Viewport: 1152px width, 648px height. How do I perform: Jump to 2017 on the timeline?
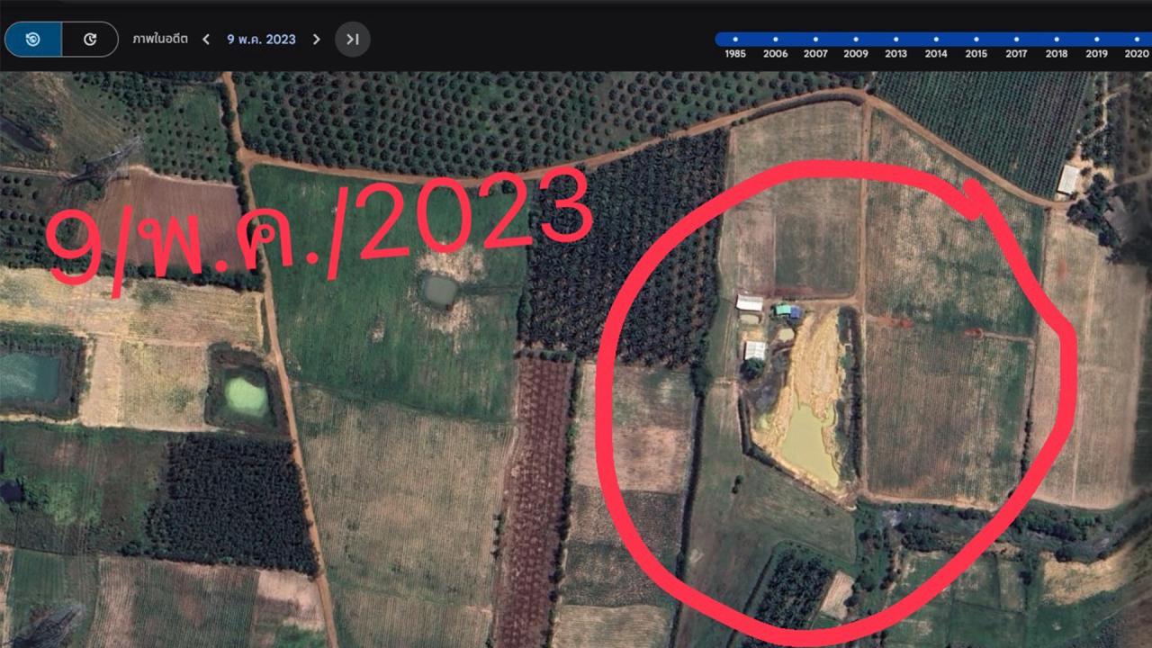pos(1016,40)
